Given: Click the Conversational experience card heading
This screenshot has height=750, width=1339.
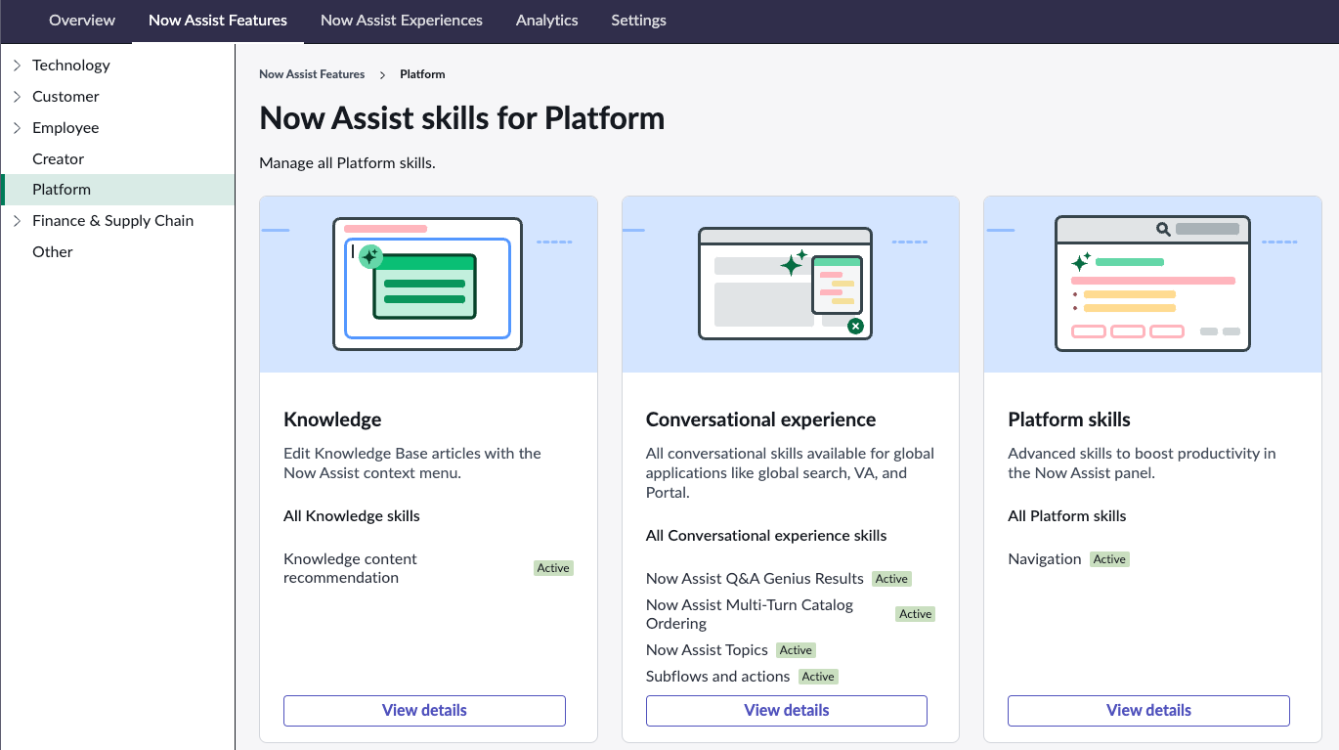Looking at the screenshot, I should pyautogui.click(x=760, y=419).
